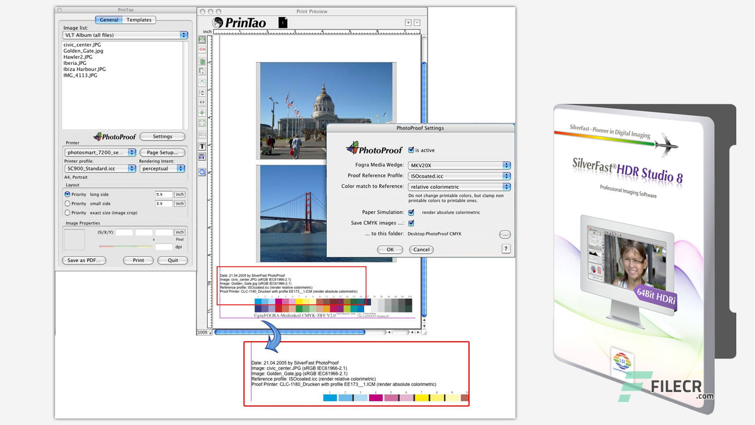
Task: Select Ibiza Harbour.JPG in the image list
Action: [x=85, y=69]
